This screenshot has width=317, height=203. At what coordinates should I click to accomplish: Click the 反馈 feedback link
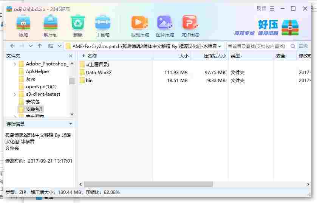[261, 9]
